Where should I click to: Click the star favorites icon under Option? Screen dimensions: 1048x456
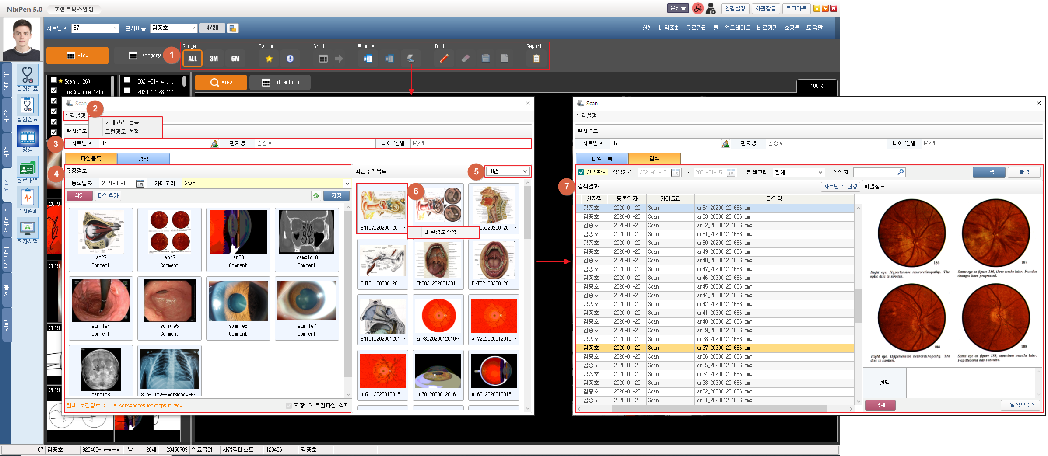pyautogui.click(x=269, y=59)
